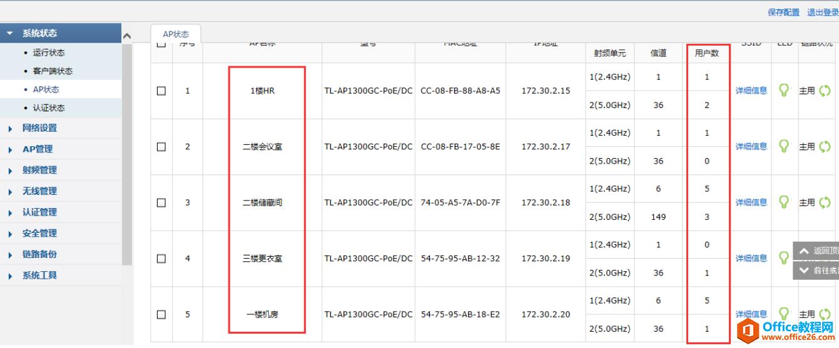Collapse the 系统状态 menu section

[61, 33]
